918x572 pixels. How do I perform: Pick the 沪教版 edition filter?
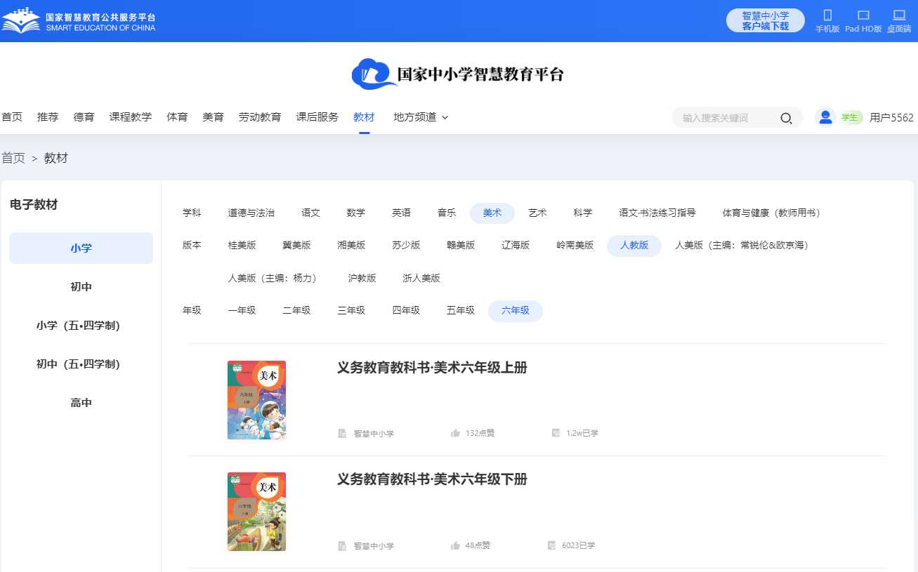tap(362, 278)
